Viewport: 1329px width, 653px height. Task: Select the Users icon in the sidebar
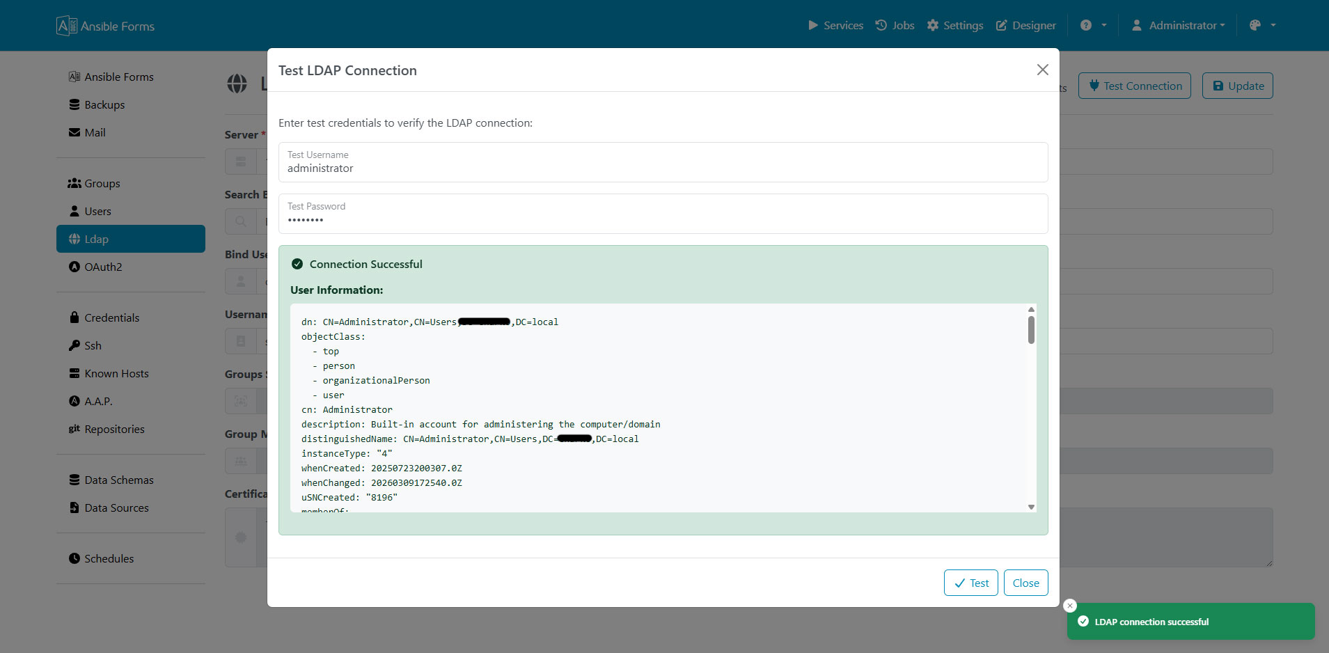tap(74, 211)
